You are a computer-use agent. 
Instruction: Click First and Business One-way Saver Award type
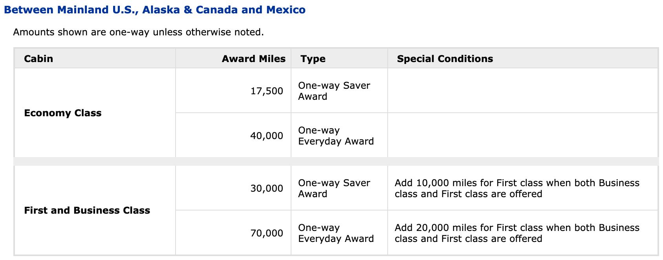(x=334, y=189)
